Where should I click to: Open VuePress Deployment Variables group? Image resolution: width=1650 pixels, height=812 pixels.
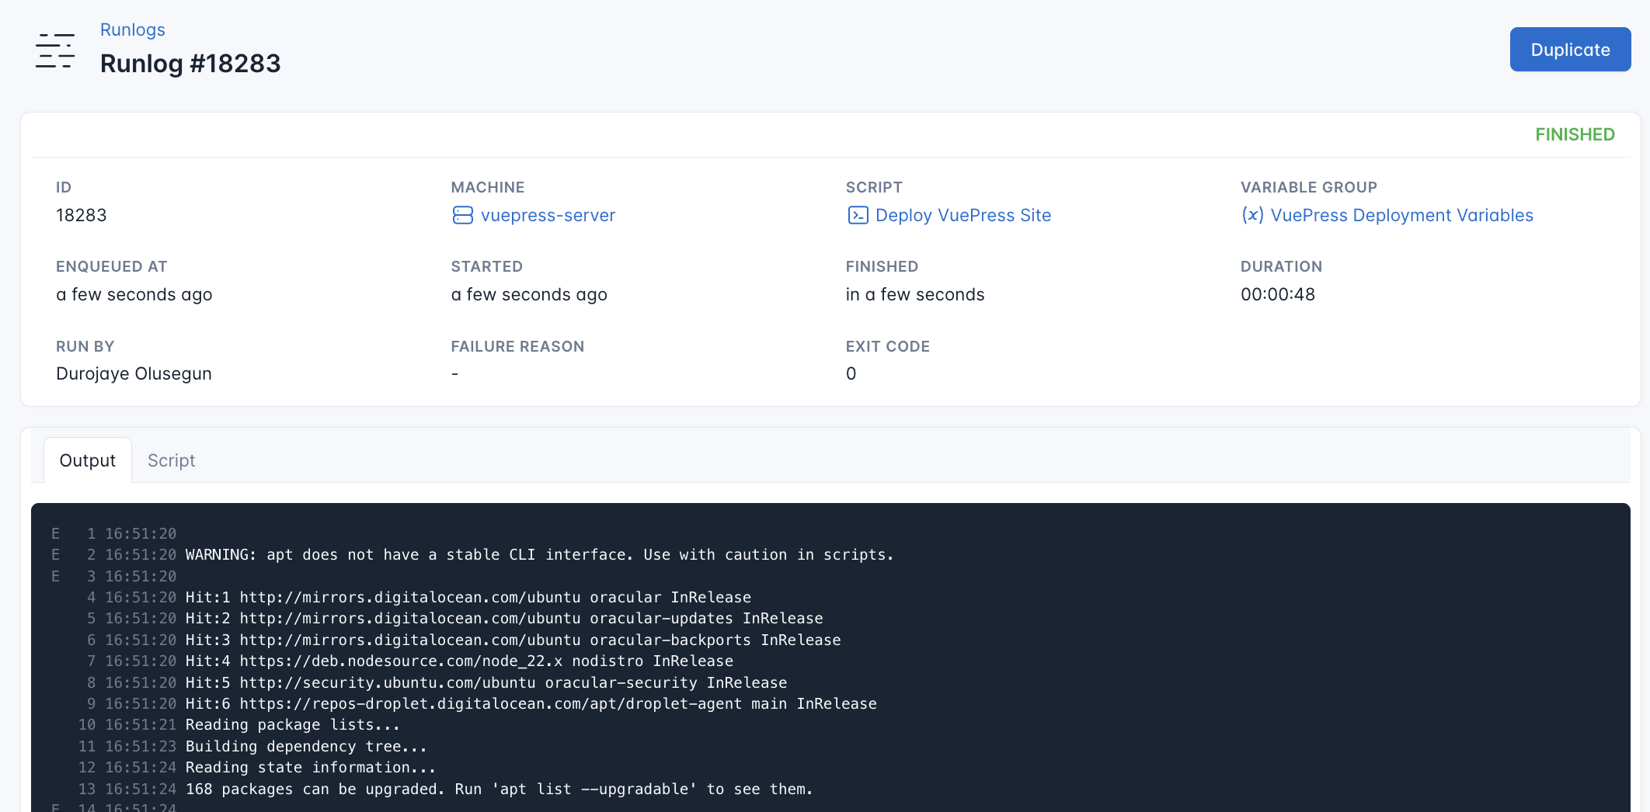[x=1402, y=215]
